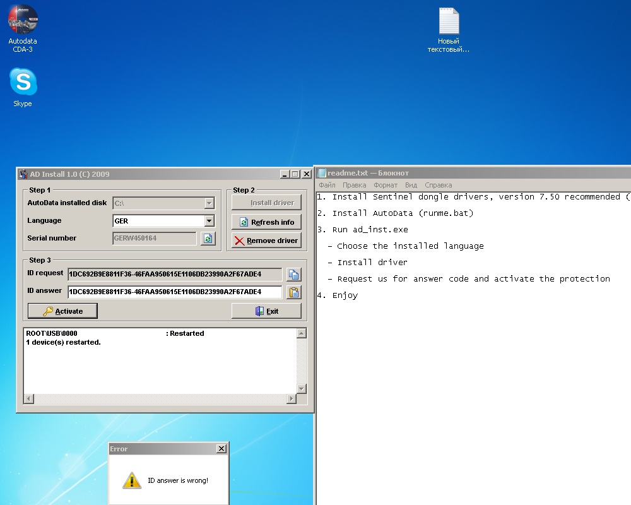Click the Install driver button
This screenshot has width=631, height=505.
[x=266, y=203]
